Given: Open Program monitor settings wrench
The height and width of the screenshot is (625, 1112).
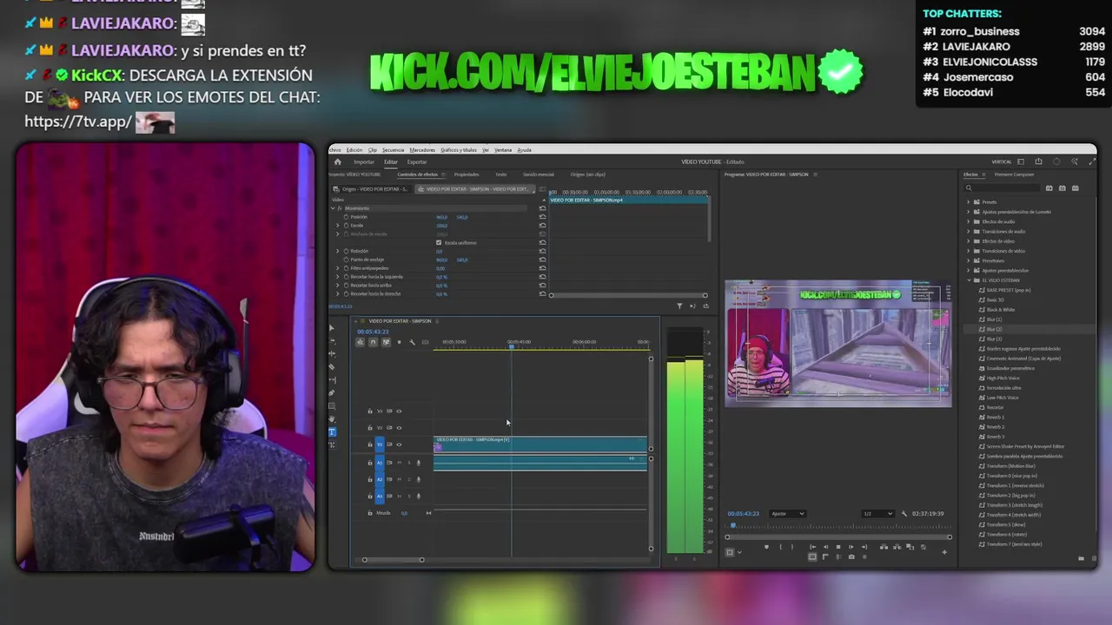Looking at the screenshot, I should click(x=903, y=514).
